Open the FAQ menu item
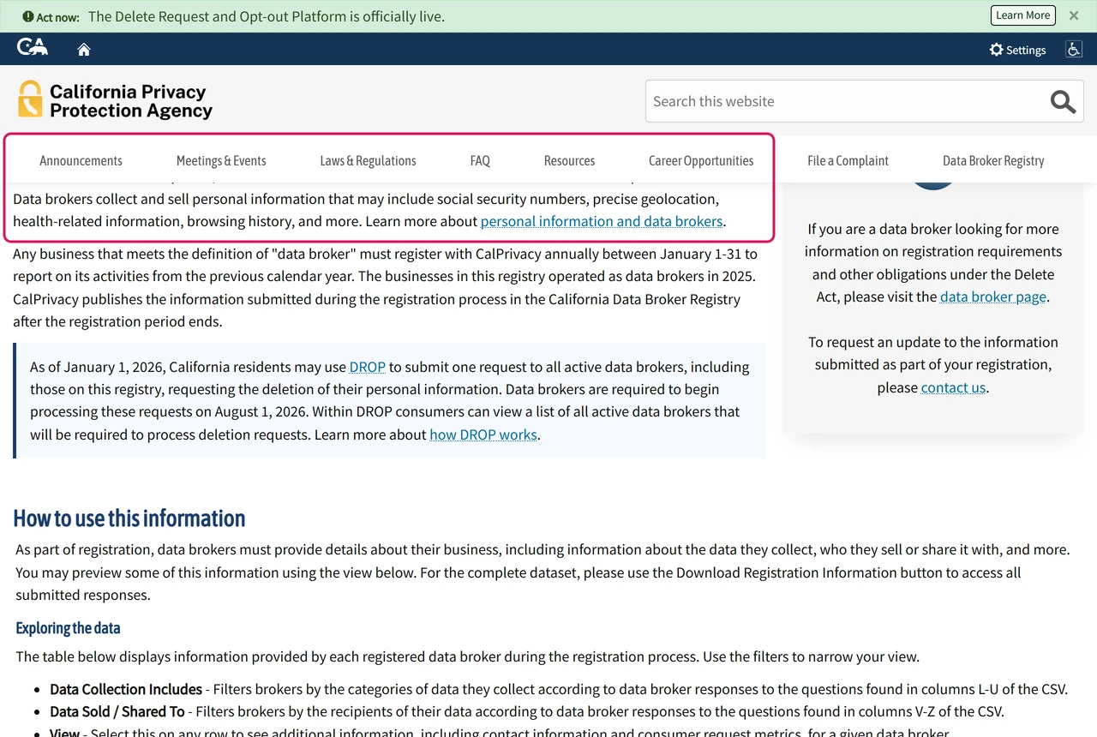This screenshot has height=737, width=1097. pos(480,160)
